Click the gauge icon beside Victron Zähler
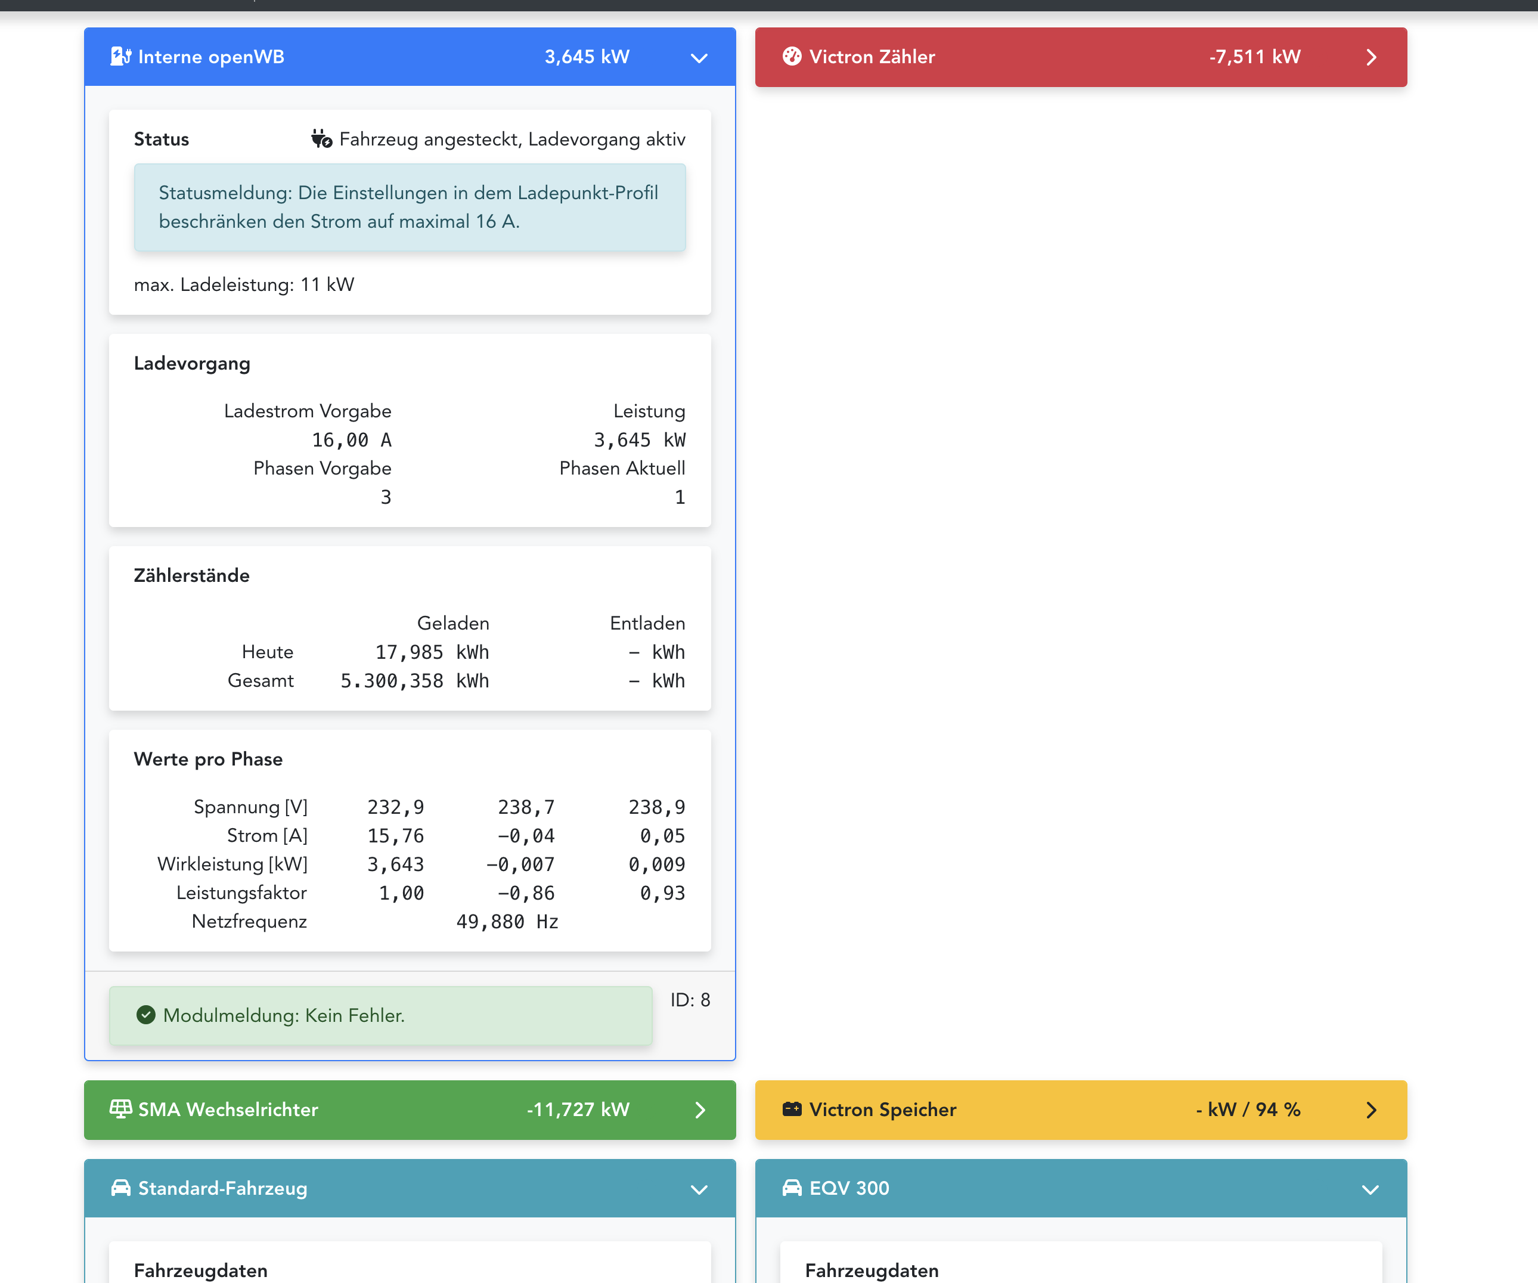 [792, 57]
